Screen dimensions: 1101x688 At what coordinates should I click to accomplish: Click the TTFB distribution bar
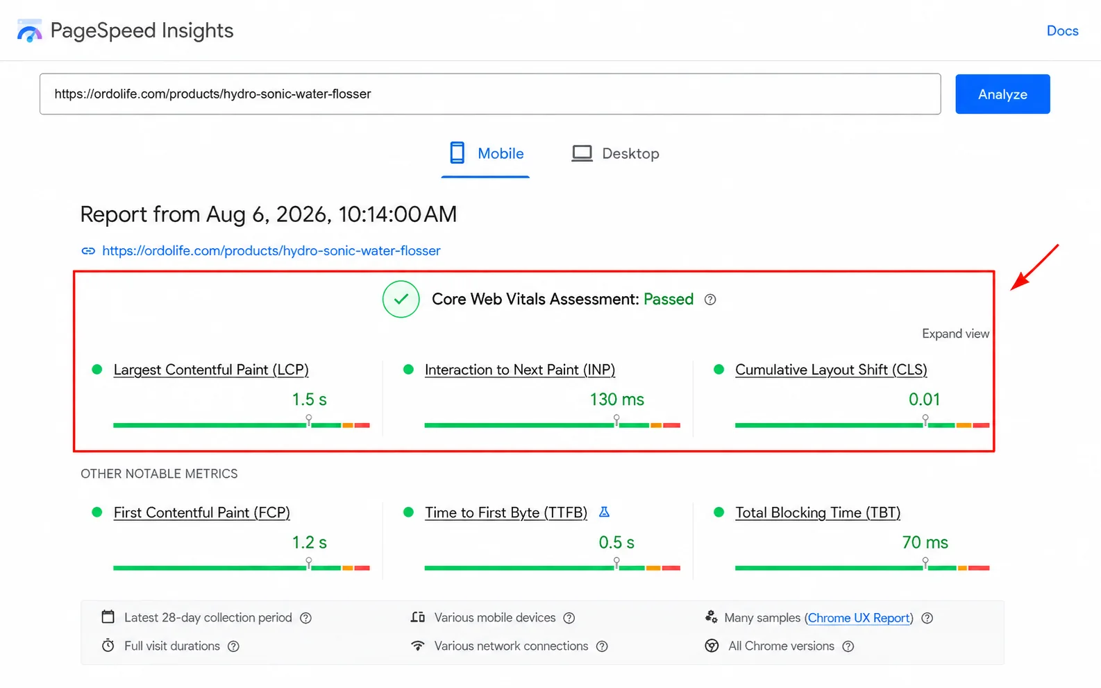click(x=552, y=568)
